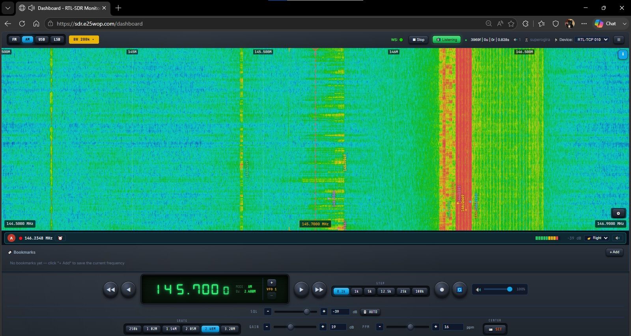Click the browser refresh icon
This screenshot has width=631, height=336.
(x=22, y=24)
